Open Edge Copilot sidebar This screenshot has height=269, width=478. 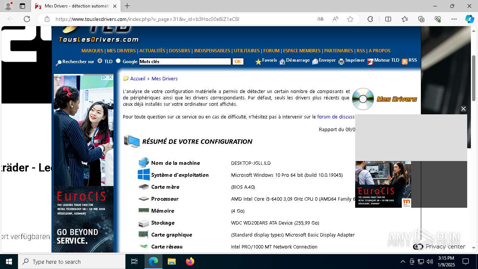[469, 19]
